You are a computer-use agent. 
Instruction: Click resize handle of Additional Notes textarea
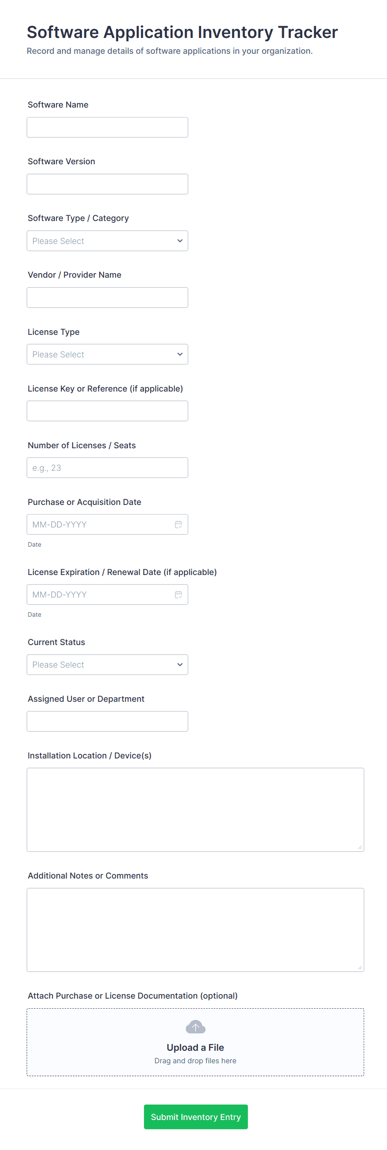coord(360,967)
